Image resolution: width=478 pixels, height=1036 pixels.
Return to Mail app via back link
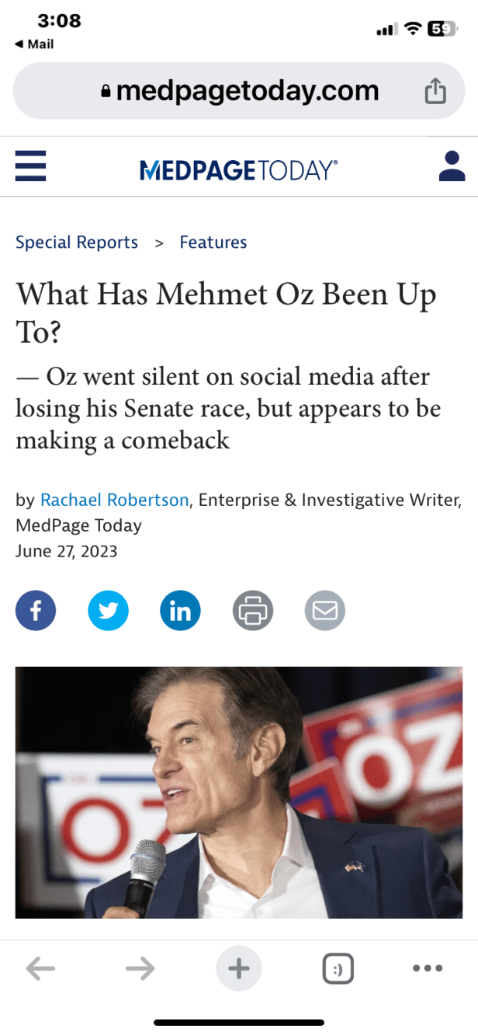click(35, 44)
